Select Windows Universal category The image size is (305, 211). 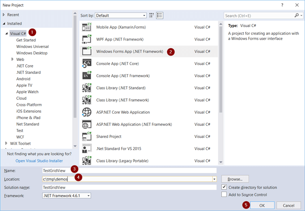point(32,46)
